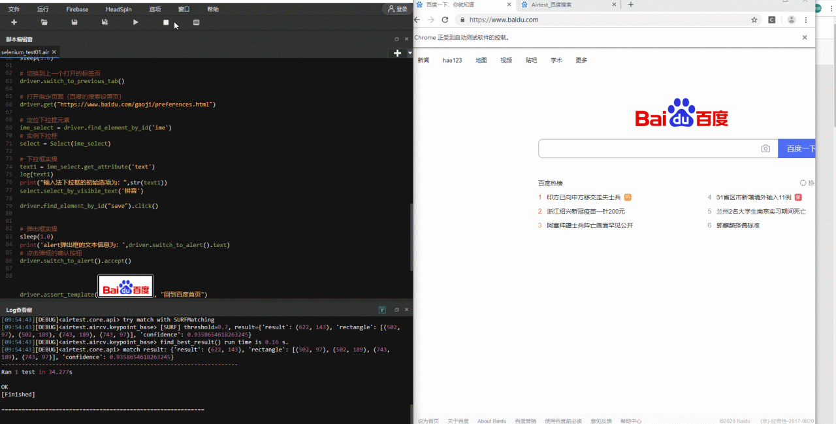
Task: Run the script with the play button
Action: [x=135, y=22]
